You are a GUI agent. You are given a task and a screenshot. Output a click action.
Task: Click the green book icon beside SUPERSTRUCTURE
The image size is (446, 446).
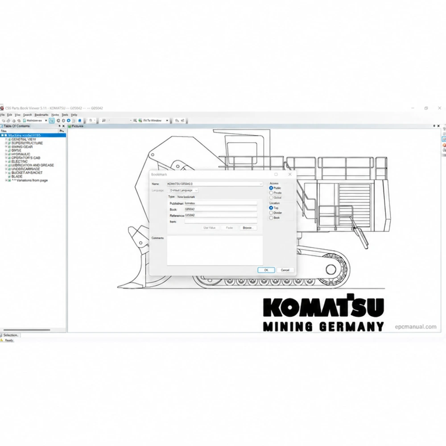coord(9,143)
